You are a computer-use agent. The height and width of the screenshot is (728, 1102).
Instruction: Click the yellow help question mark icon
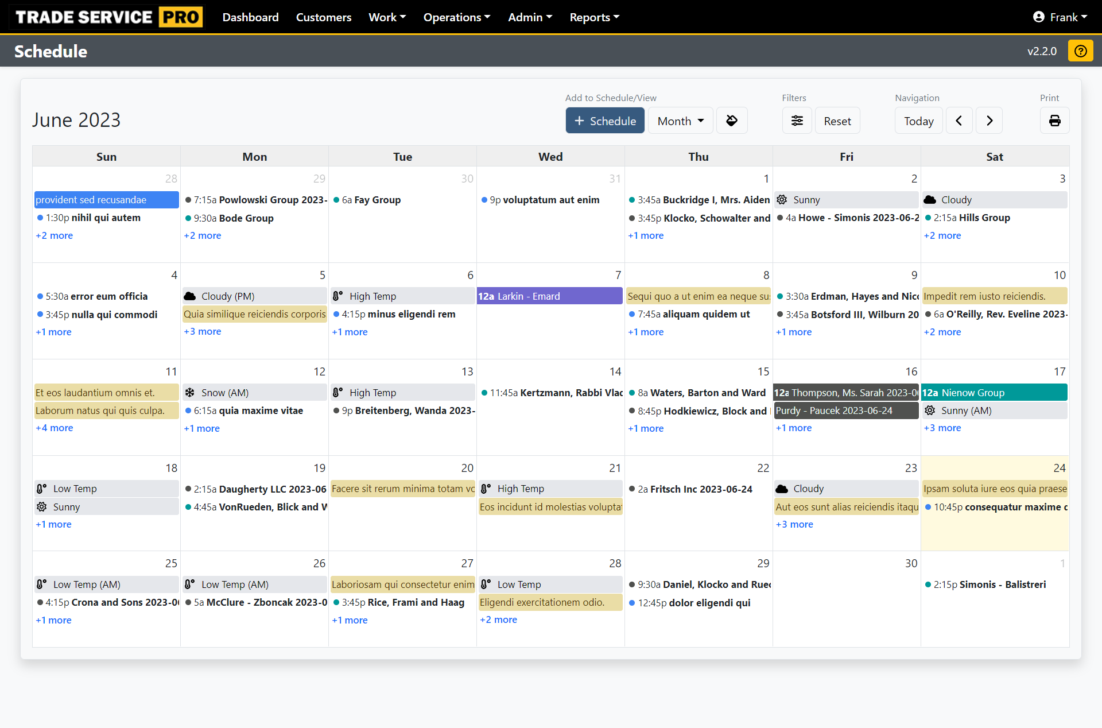click(1080, 51)
